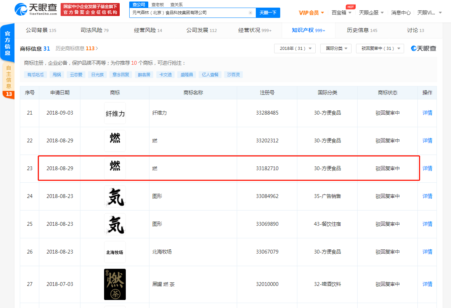Open the 気 trademark image in row 25
Screen dimensions: 451x308
coord(115,224)
